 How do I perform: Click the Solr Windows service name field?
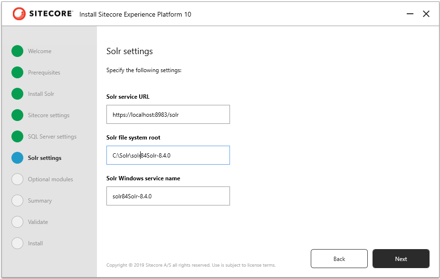[x=168, y=196]
